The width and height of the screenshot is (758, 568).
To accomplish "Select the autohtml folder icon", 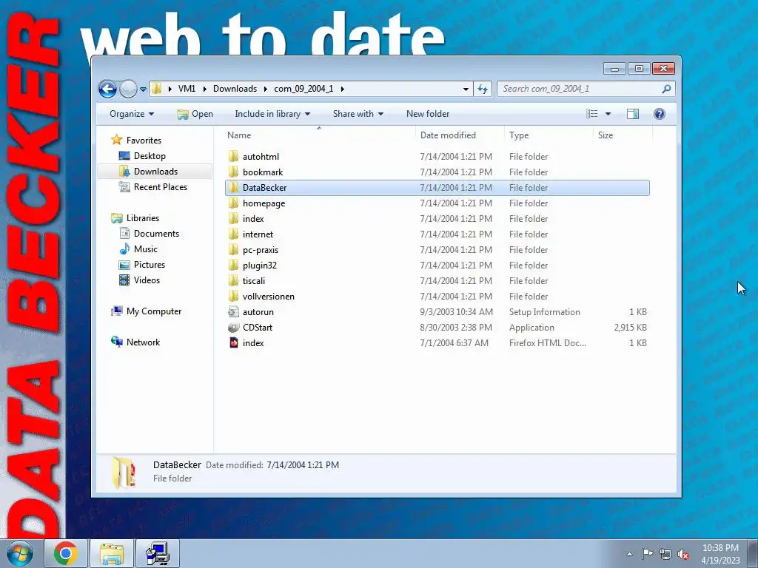I will (x=233, y=156).
